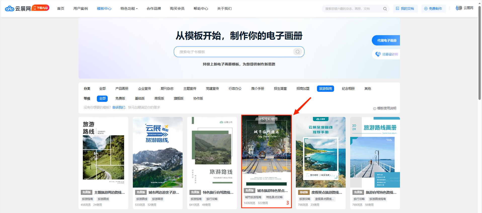The image size is (482, 213).
Task: Click the 特色旅行自驾路线 template title
Action: [218, 192]
